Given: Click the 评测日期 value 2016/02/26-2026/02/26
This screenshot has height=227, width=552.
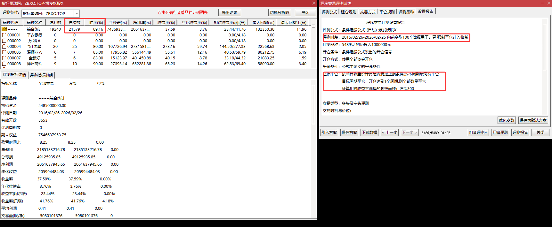Looking at the screenshot, I should [60, 113].
